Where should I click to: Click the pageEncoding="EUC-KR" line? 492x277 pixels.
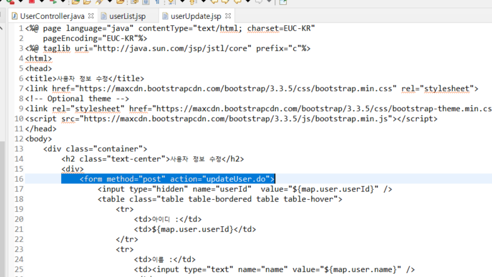click(x=95, y=38)
